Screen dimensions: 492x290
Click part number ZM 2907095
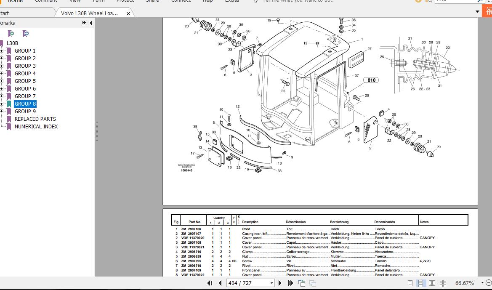click(x=191, y=261)
